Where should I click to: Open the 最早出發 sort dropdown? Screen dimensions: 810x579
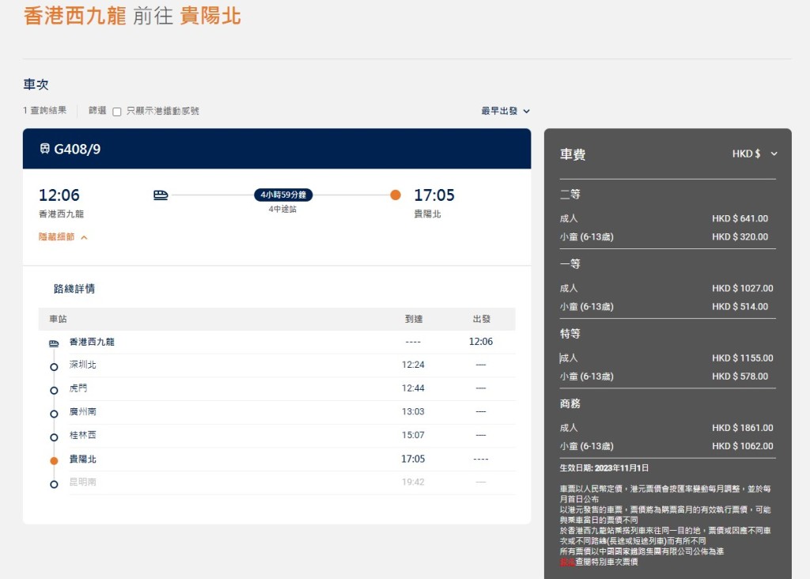(505, 112)
